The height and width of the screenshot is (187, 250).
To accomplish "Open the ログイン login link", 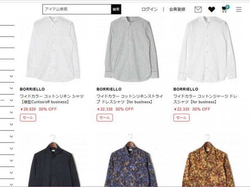I will tap(150, 9).
